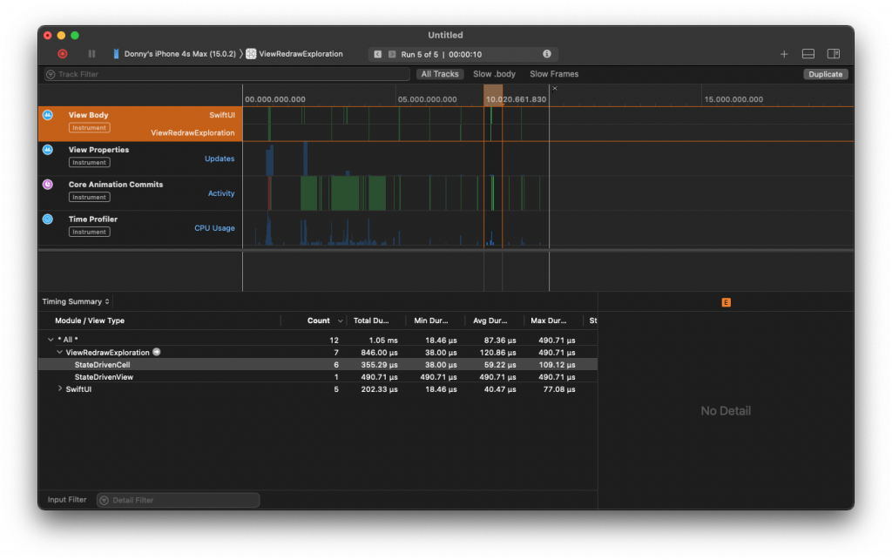The image size is (892, 560).
Task: Sort by Max Duration column header
Action: pyautogui.click(x=549, y=320)
